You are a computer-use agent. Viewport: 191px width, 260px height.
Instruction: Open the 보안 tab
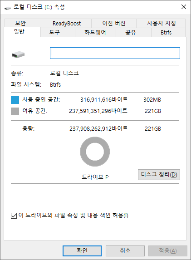tap(23, 23)
